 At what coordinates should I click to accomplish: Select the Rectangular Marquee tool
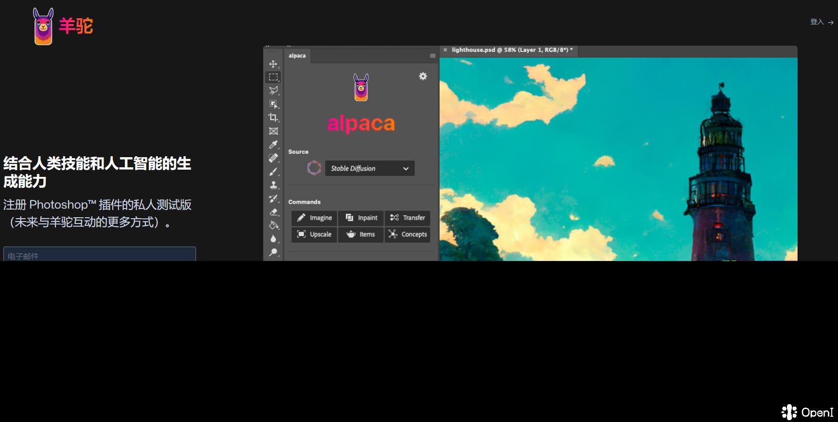point(273,77)
